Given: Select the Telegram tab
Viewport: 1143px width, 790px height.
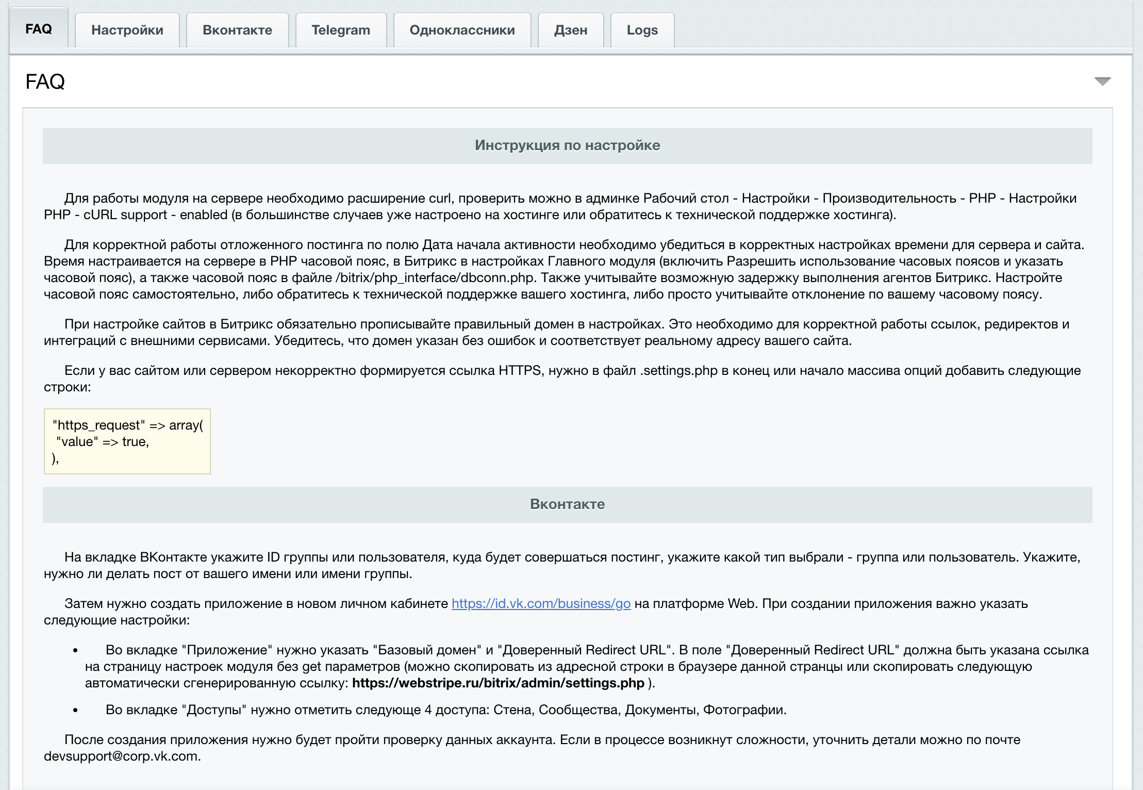Looking at the screenshot, I should coord(340,30).
